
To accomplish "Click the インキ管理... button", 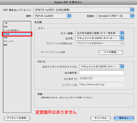I will pyautogui.click(x=111, y=52).
